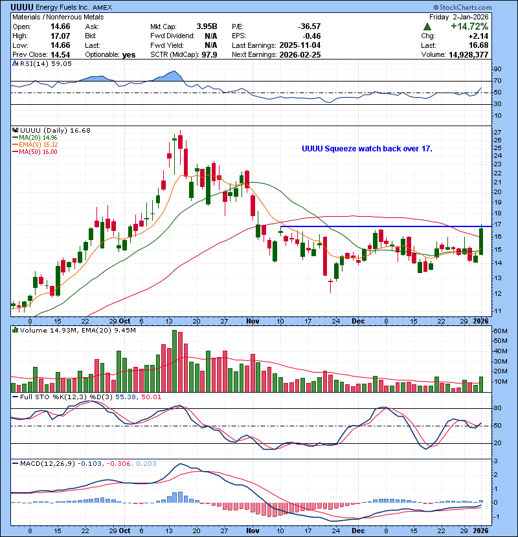Click the Low value 14.66

point(60,45)
